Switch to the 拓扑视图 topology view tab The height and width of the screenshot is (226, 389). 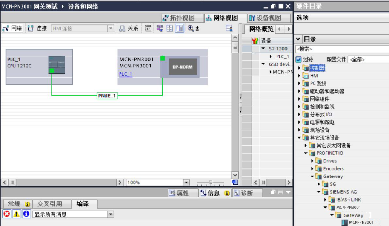(178, 18)
